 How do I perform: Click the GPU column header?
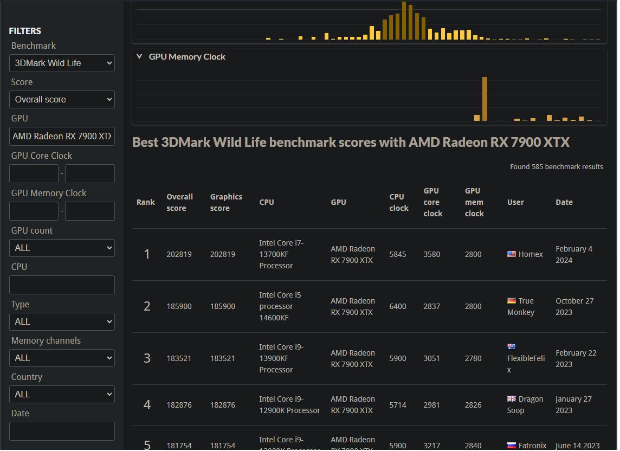[x=339, y=203]
